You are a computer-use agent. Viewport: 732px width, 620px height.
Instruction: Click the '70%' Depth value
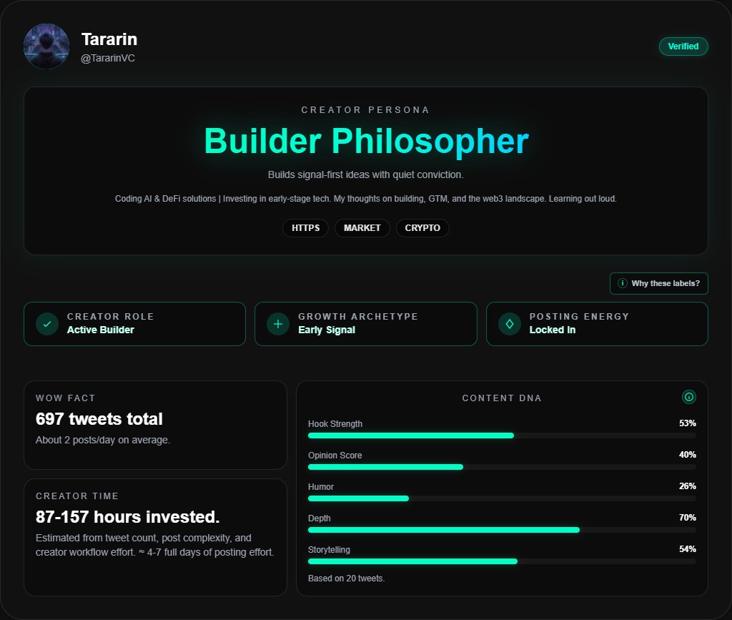point(687,518)
